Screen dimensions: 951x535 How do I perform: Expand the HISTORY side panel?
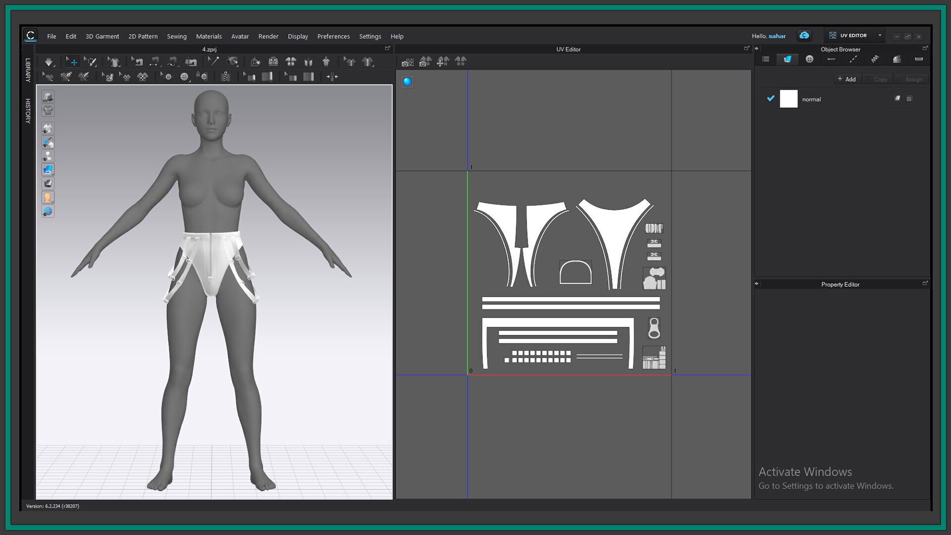[x=28, y=110]
